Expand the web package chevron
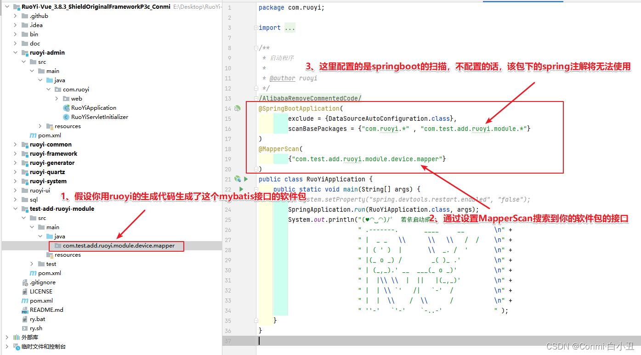Image resolution: width=641 pixels, height=355 pixels. [57, 98]
